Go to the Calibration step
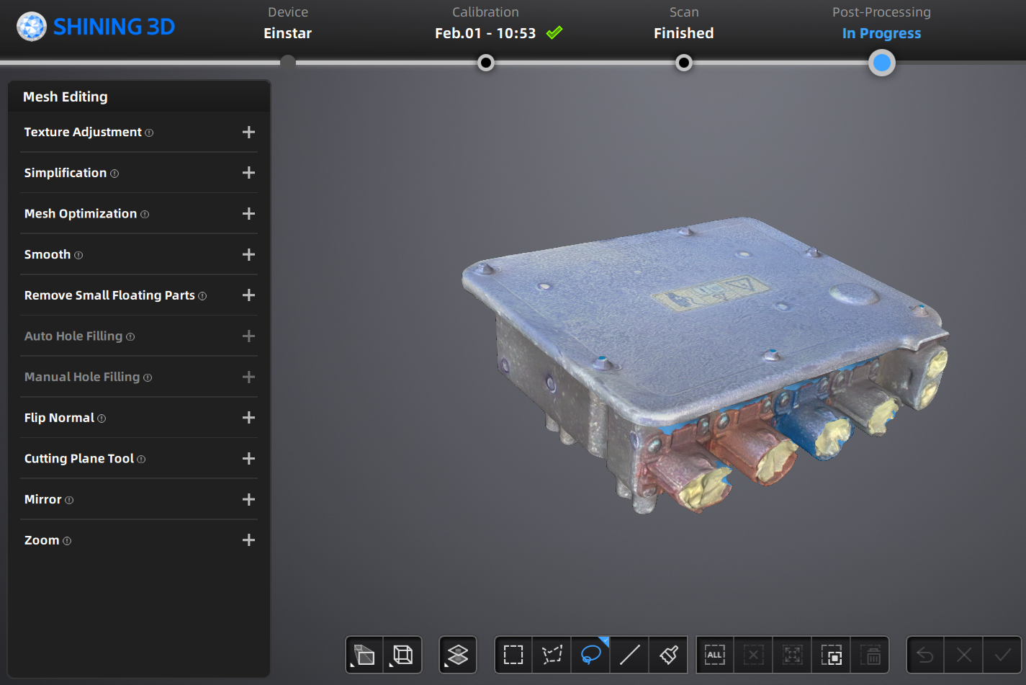The height and width of the screenshot is (685, 1026). [x=486, y=63]
